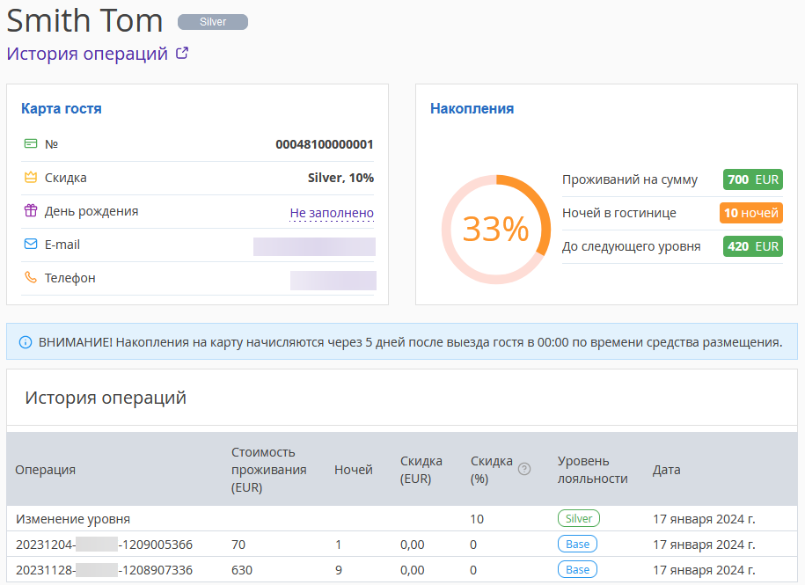Select the Изменение уровня operation row
Image resolution: width=805 pixels, height=585 pixels.
[402, 518]
